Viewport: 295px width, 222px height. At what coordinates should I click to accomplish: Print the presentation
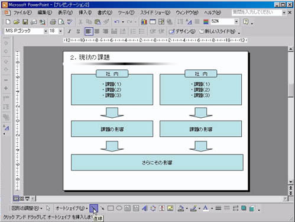point(53,22)
